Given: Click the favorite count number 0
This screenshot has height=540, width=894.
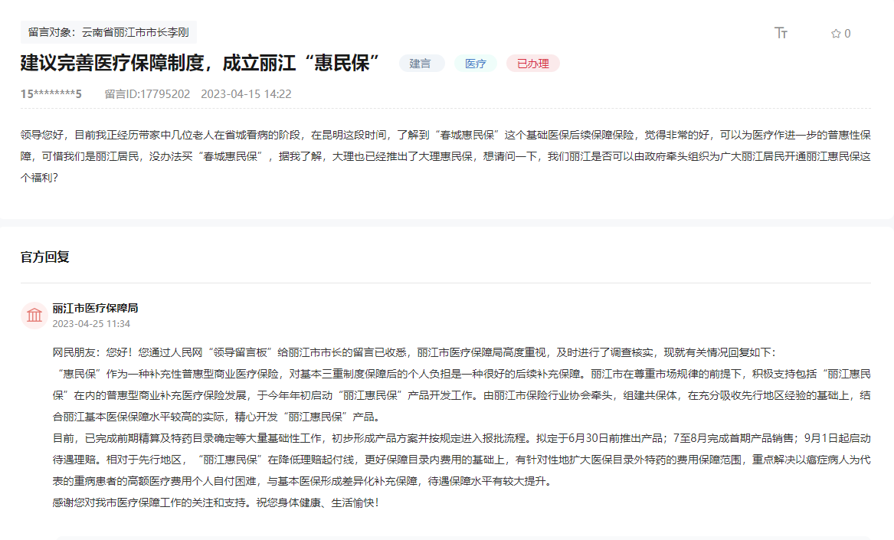Looking at the screenshot, I should tap(847, 34).
